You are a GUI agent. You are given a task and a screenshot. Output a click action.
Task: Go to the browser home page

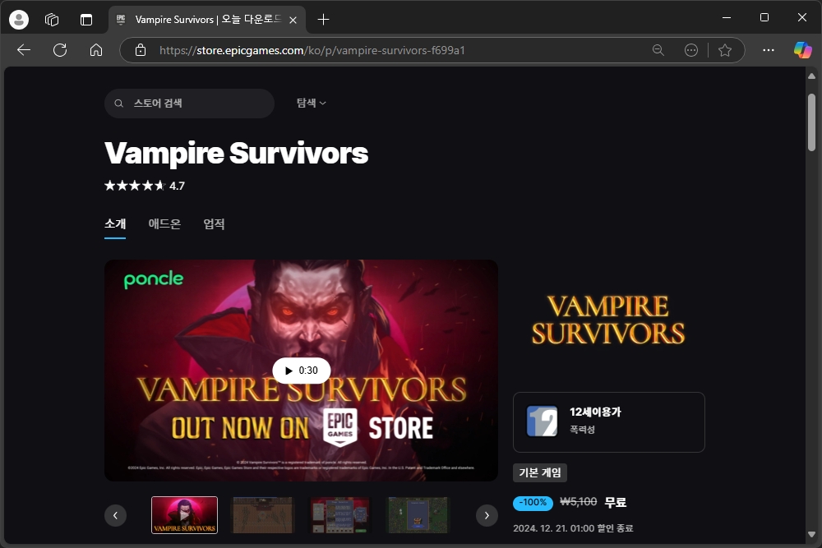(x=96, y=50)
